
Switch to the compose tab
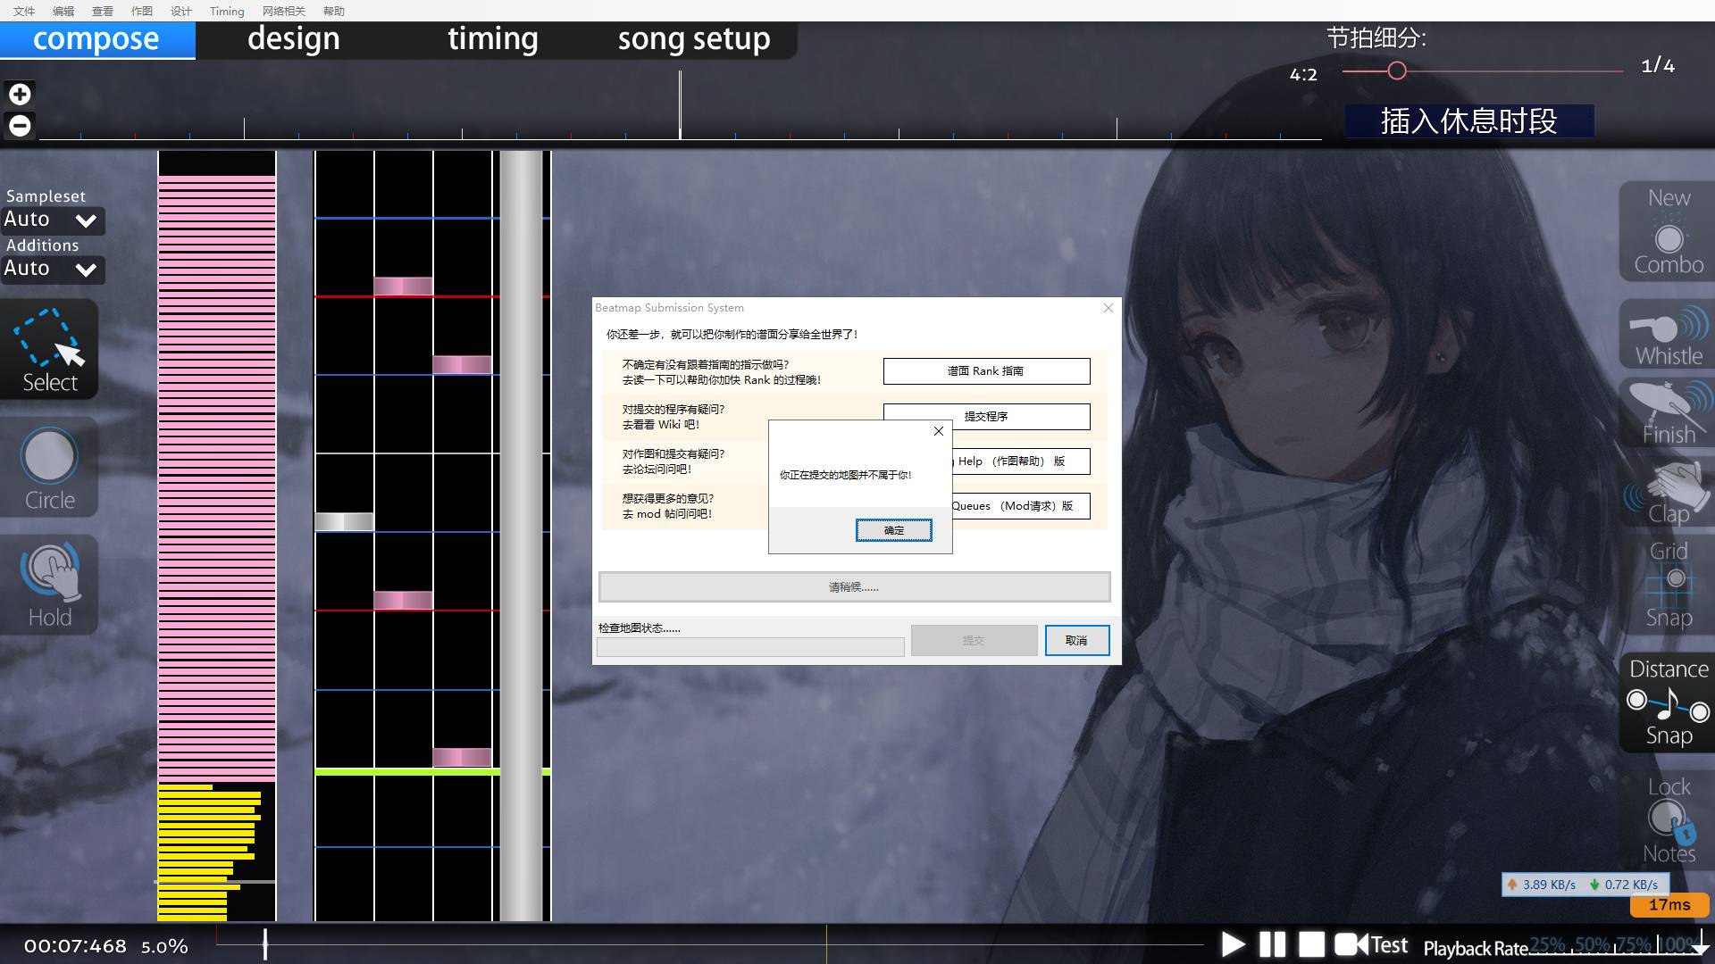(97, 39)
